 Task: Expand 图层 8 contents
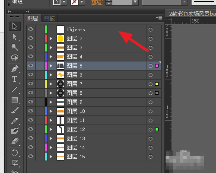point(51,93)
